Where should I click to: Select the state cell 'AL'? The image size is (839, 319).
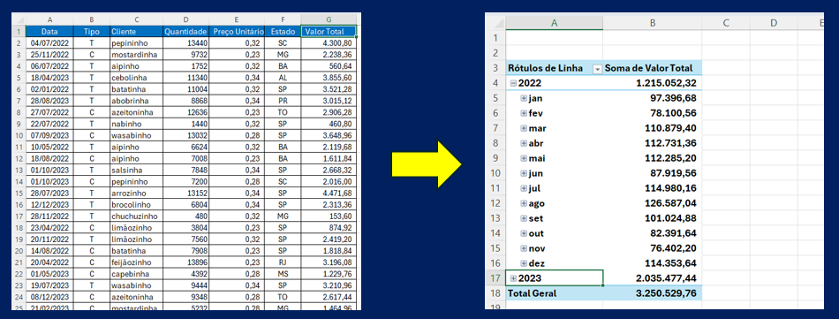pyautogui.click(x=283, y=78)
